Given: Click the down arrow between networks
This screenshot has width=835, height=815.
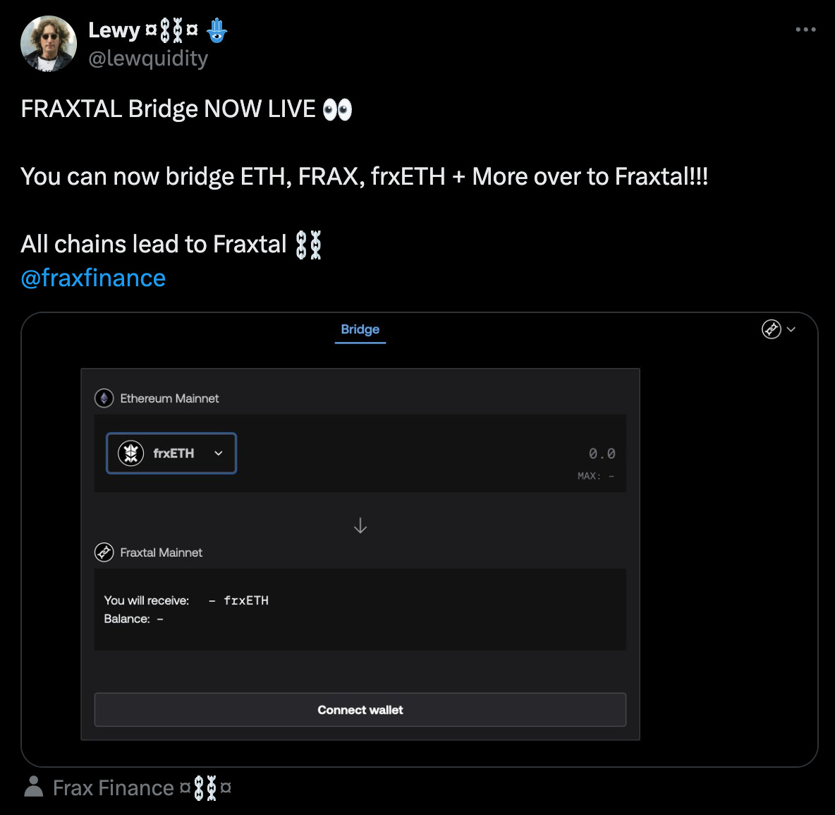Looking at the screenshot, I should tap(360, 526).
